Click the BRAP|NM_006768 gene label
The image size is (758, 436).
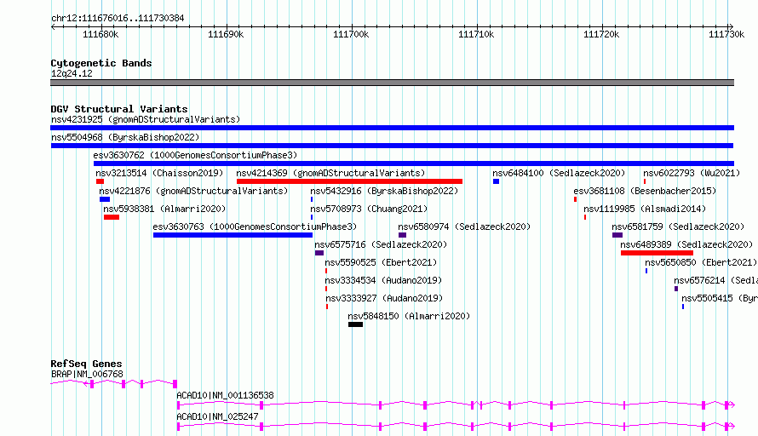pos(87,374)
